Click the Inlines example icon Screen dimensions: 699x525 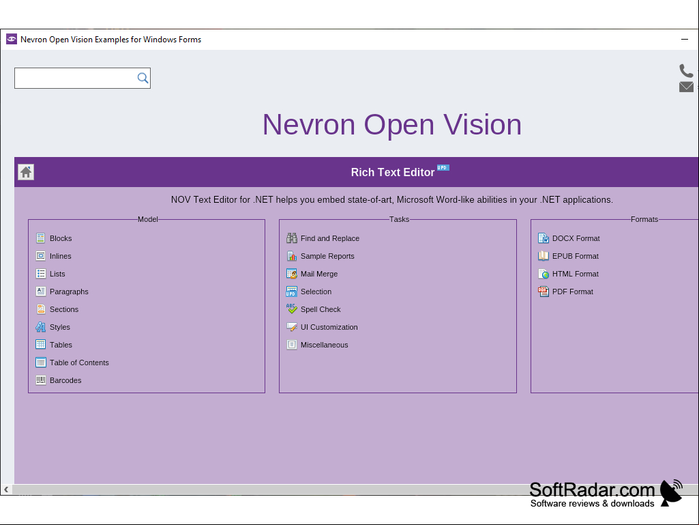[x=40, y=256]
